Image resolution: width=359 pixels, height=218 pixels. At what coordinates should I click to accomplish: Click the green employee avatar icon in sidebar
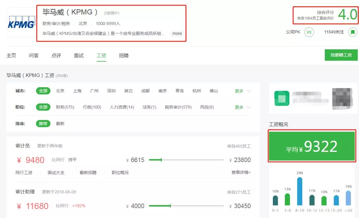(x=282, y=99)
